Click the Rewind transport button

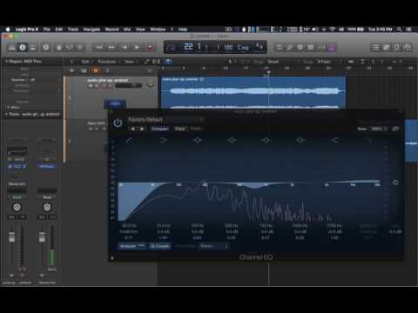(x=98, y=47)
